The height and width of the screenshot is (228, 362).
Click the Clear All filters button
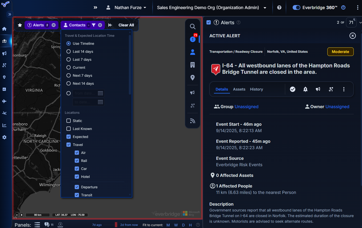126,25
